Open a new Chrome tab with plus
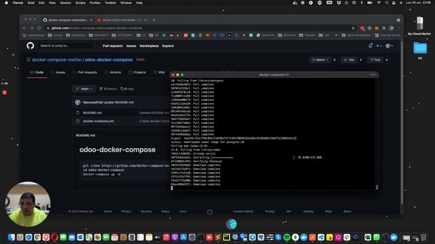 [154, 20]
